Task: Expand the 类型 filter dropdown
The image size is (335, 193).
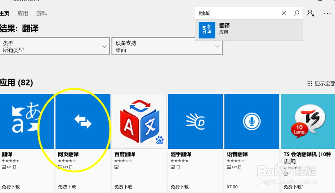Action: [x=55, y=46]
